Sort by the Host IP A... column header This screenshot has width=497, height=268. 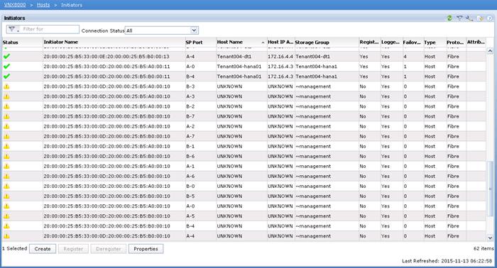pyautogui.click(x=280, y=42)
